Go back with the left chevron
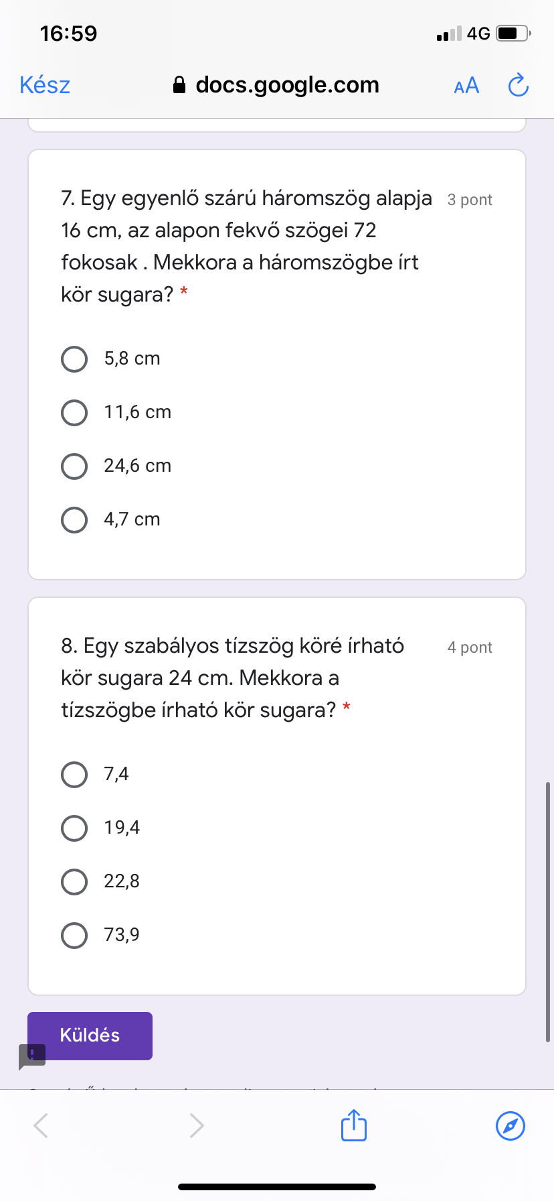 41,1125
